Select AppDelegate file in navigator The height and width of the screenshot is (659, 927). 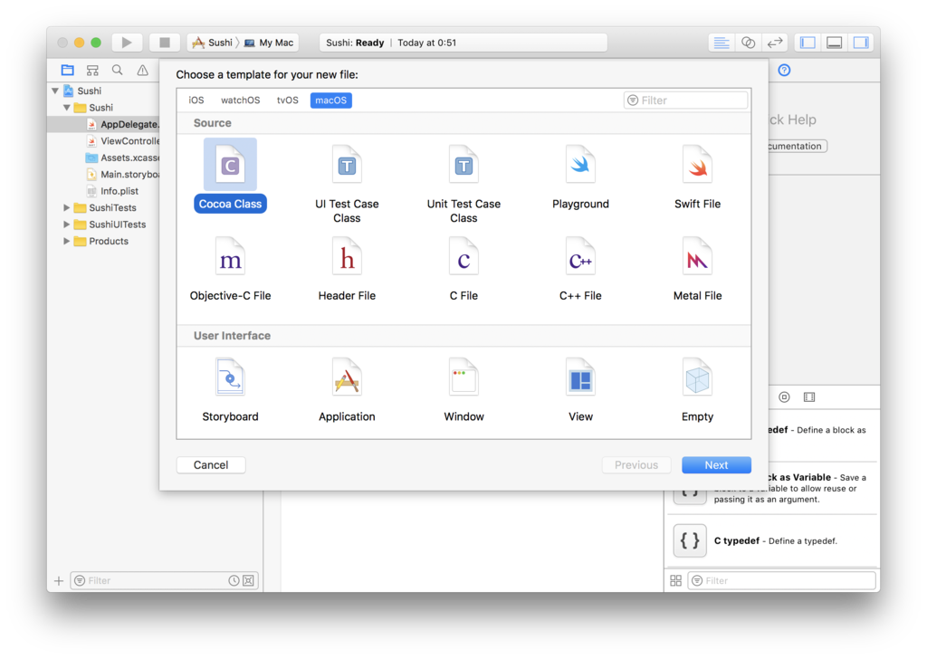[x=103, y=124]
